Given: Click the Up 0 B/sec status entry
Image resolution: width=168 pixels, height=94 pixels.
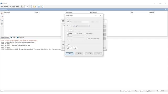Looking at the screenshot, I should coord(149,91).
